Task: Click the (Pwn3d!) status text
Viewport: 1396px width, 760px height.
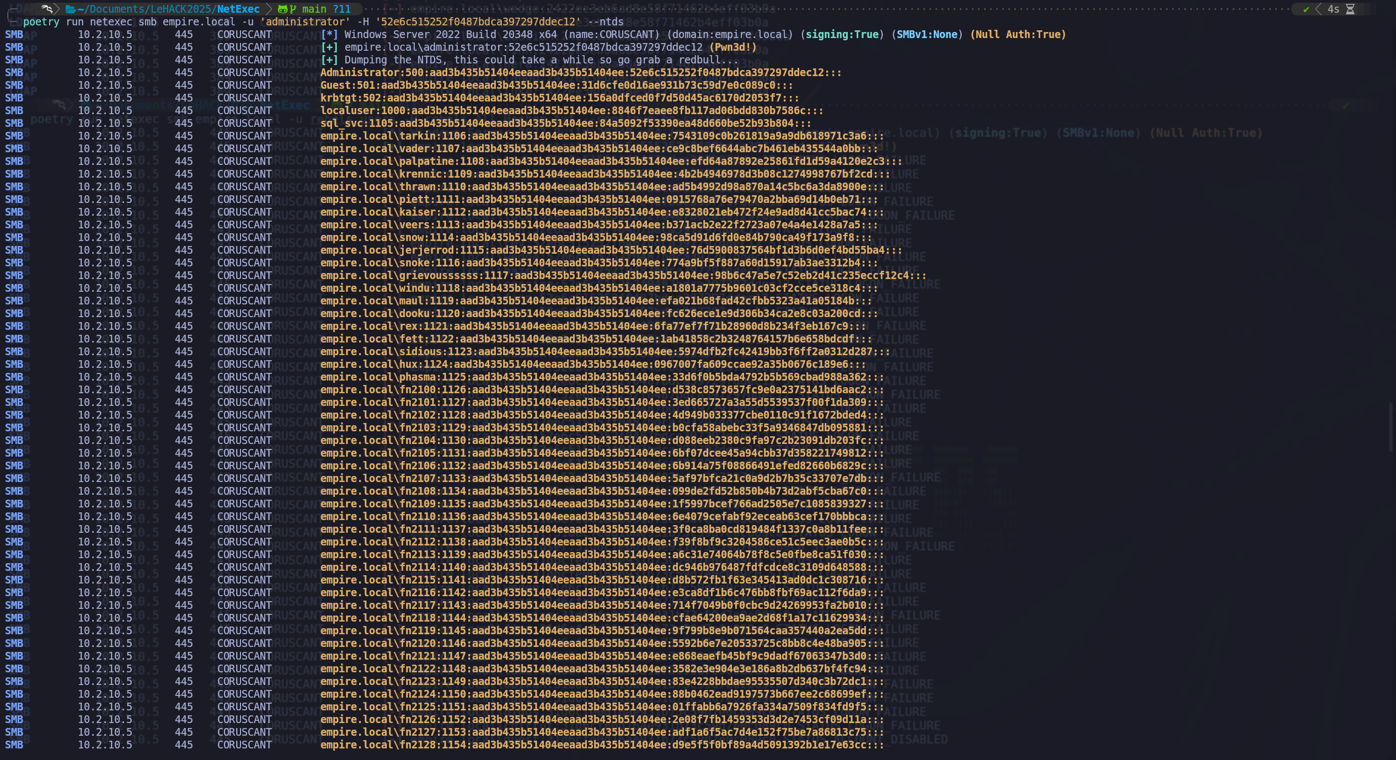Action: [732, 47]
